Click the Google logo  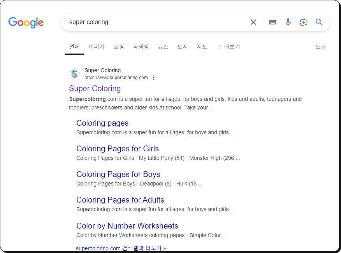point(26,23)
